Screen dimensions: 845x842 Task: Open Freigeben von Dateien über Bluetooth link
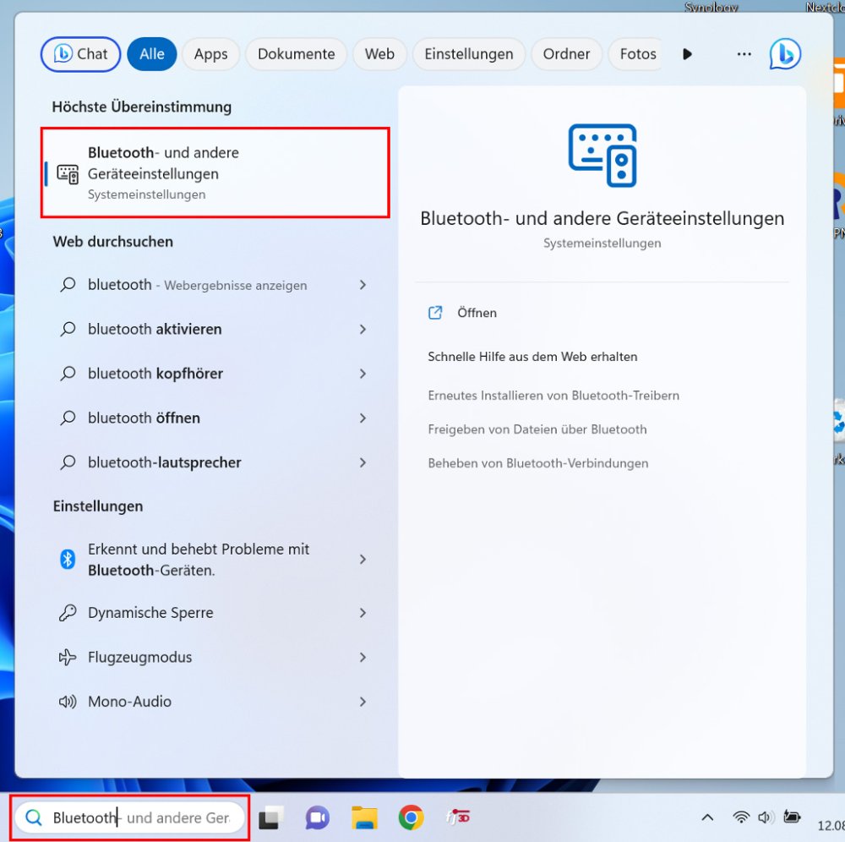coord(537,429)
